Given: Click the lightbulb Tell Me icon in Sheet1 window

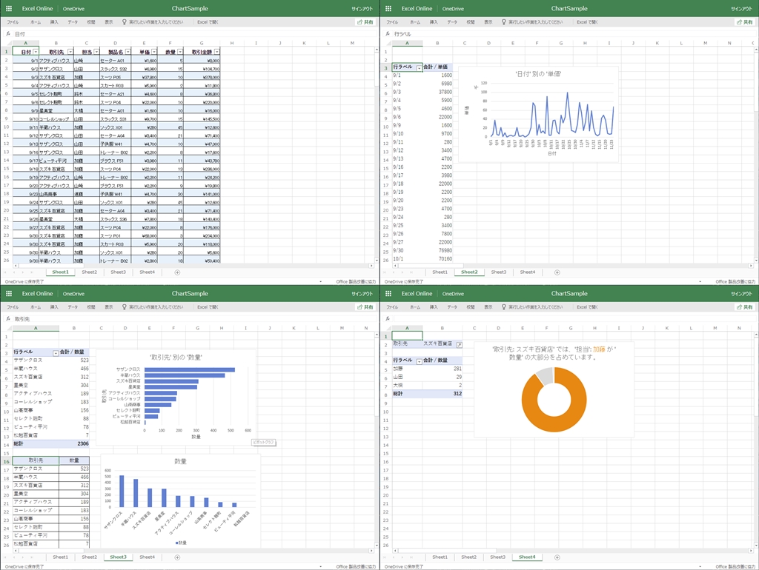Looking at the screenshot, I should pyautogui.click(x=125, y=21).
